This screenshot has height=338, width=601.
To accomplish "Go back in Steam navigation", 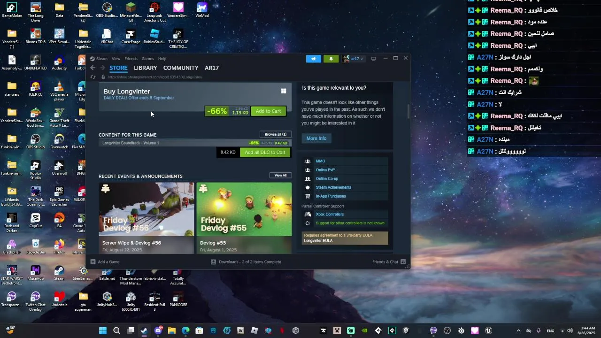I will [92, 68].
